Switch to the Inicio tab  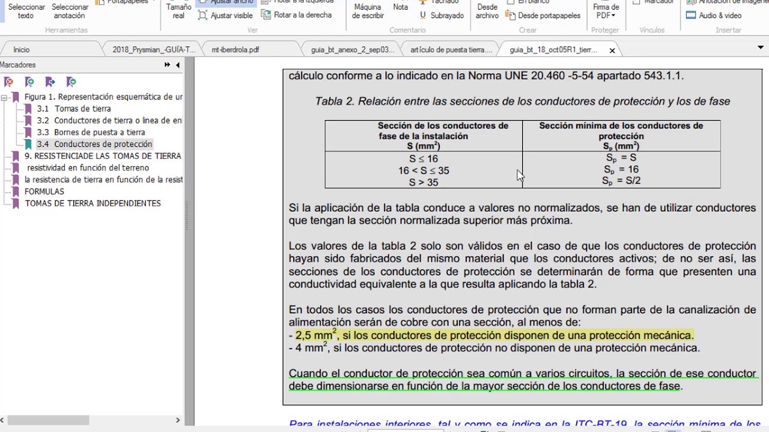22,50
